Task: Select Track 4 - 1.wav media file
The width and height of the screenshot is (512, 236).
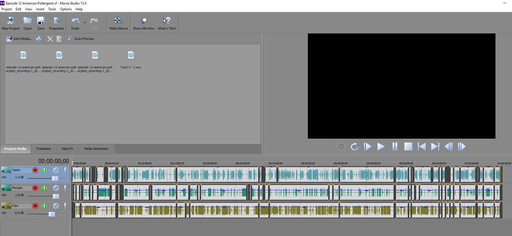Action: [x=131, y=61]
